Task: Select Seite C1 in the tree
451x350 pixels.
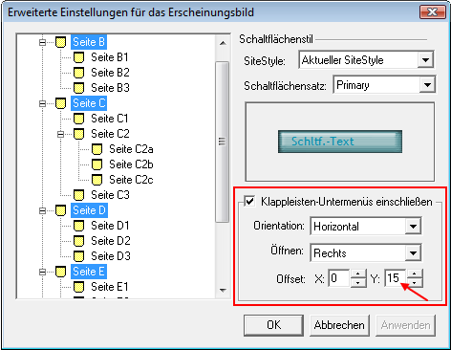Action: [x=110, y=119]
